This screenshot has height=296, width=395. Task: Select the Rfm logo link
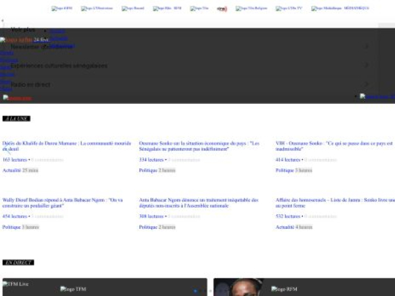(x=167, y=9)
